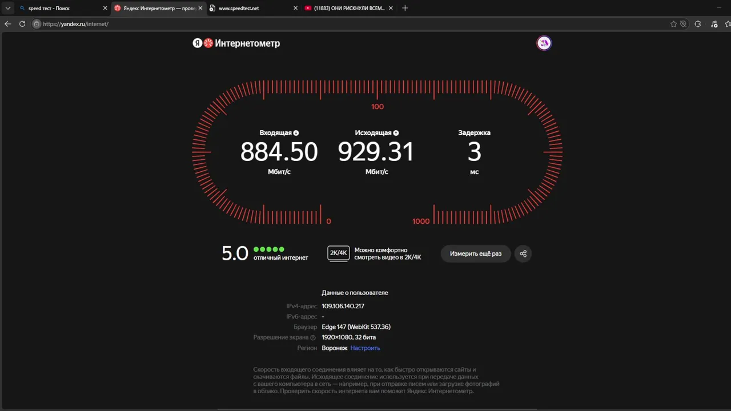Click the 2K/4K video quality badge

pos(339,253)
